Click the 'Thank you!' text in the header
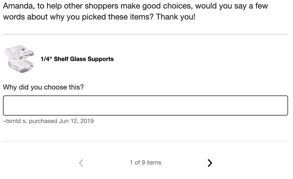Viewport: 293px width, 179px height. click(175, 17)
